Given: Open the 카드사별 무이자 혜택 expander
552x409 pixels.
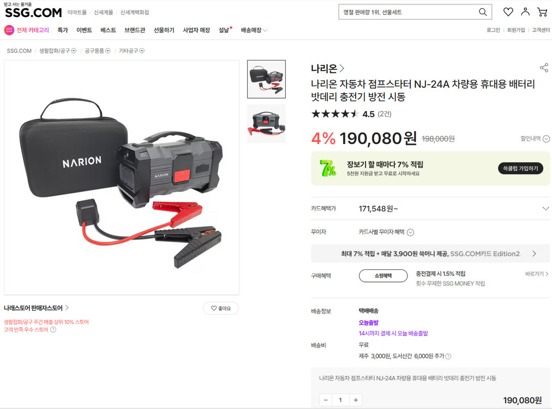Looking at the screenshot, I should point(410,232).
